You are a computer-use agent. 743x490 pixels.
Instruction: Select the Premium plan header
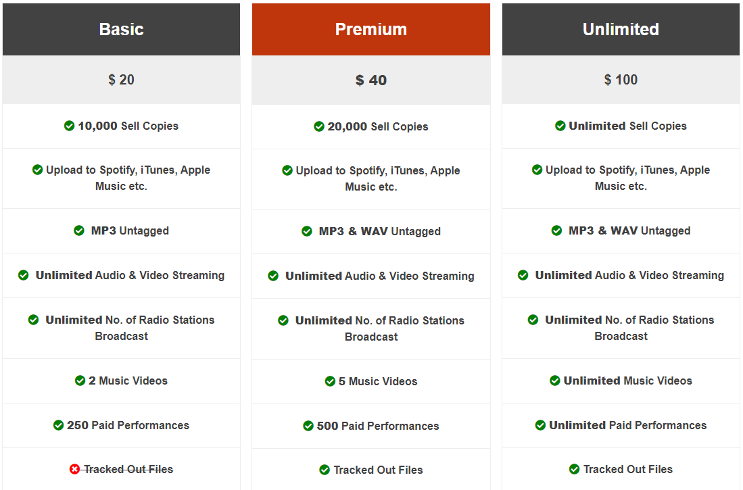pyautogui.click(x=371, y=29)
